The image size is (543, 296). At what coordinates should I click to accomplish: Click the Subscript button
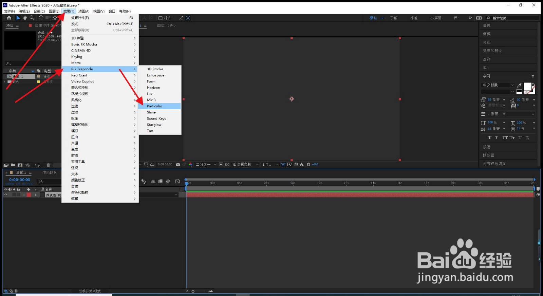click(527, 138)
